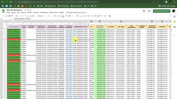Select the Статус выгрузки header cell
The height and width of the screenshot is (99, 177).
[x=14, y=27]
